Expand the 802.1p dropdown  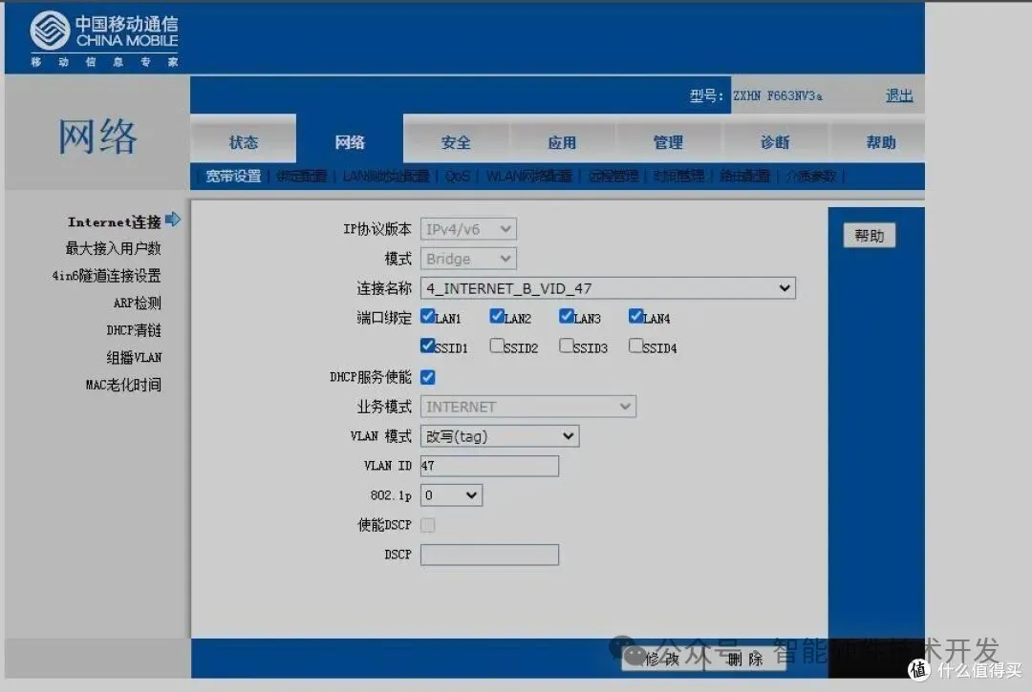pyautogui.click(x=451, y=494)
